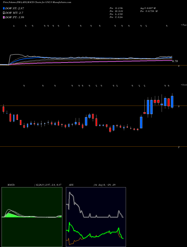Viewport: 187px width, 247px height.
Task: Open the ADX indicator chart panel
Action: pos(96,217)
